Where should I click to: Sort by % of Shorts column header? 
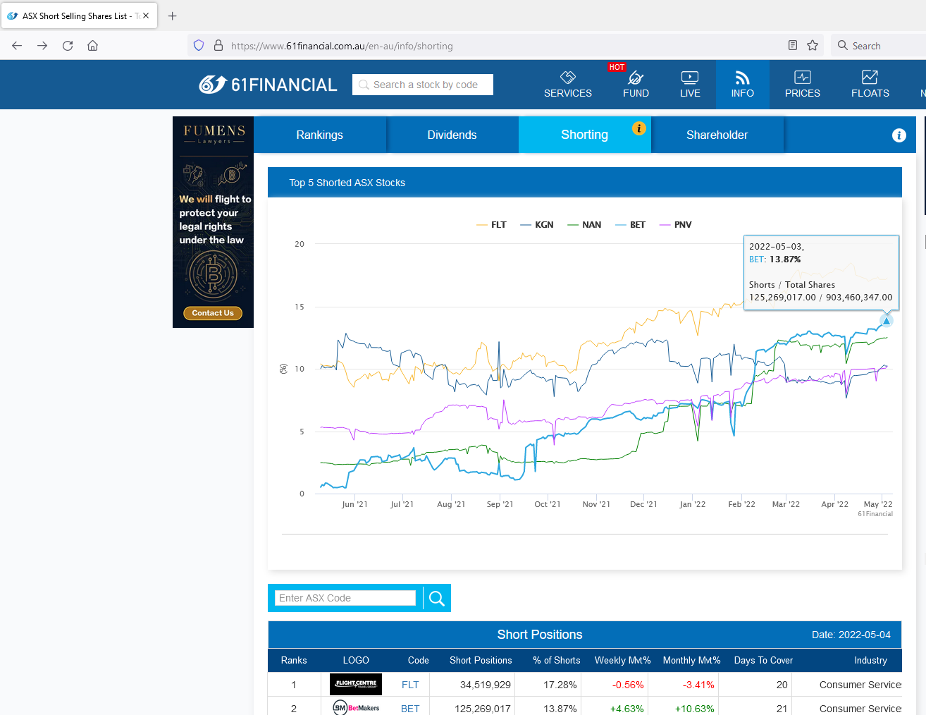[557, 661]
